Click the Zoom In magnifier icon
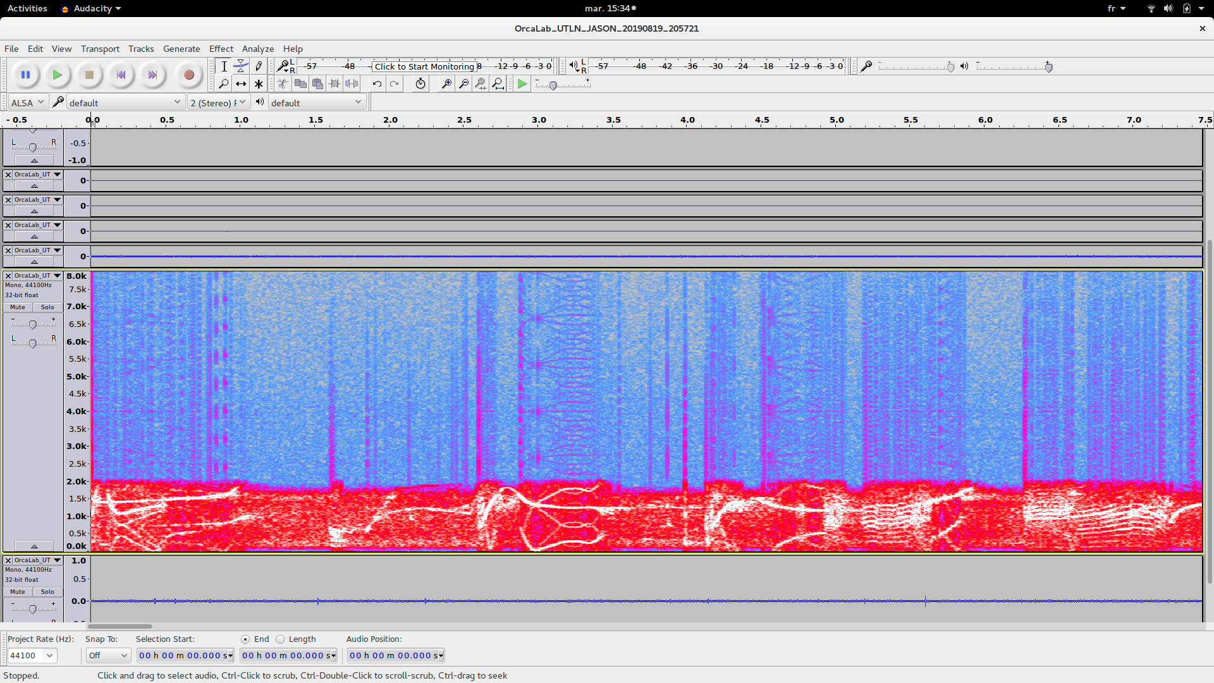The width and height of the screenshot is (1214, 683). 446,83
